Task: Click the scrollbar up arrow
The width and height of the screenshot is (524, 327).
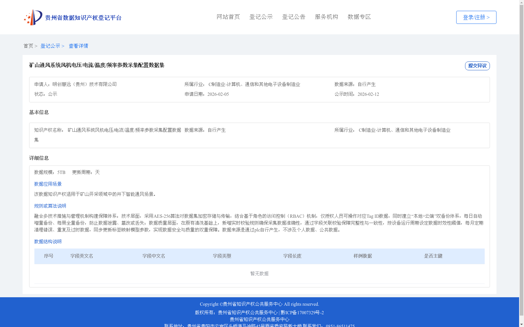Action: pyautogui.click(x=521, y=2)
